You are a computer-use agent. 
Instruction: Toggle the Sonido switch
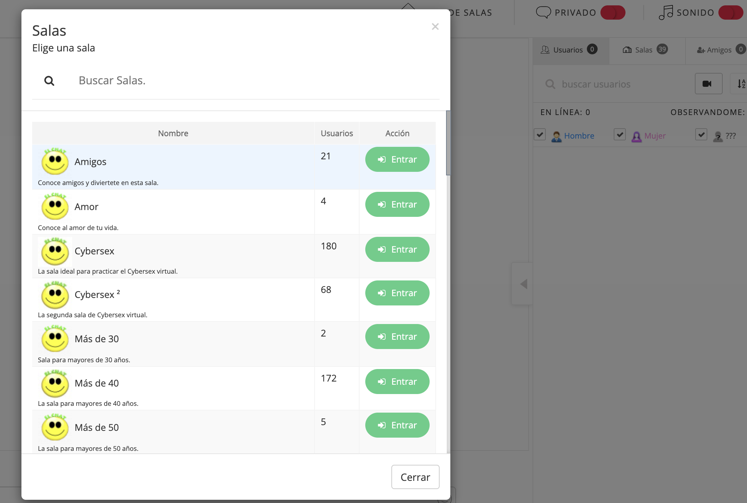click(731, 13)
